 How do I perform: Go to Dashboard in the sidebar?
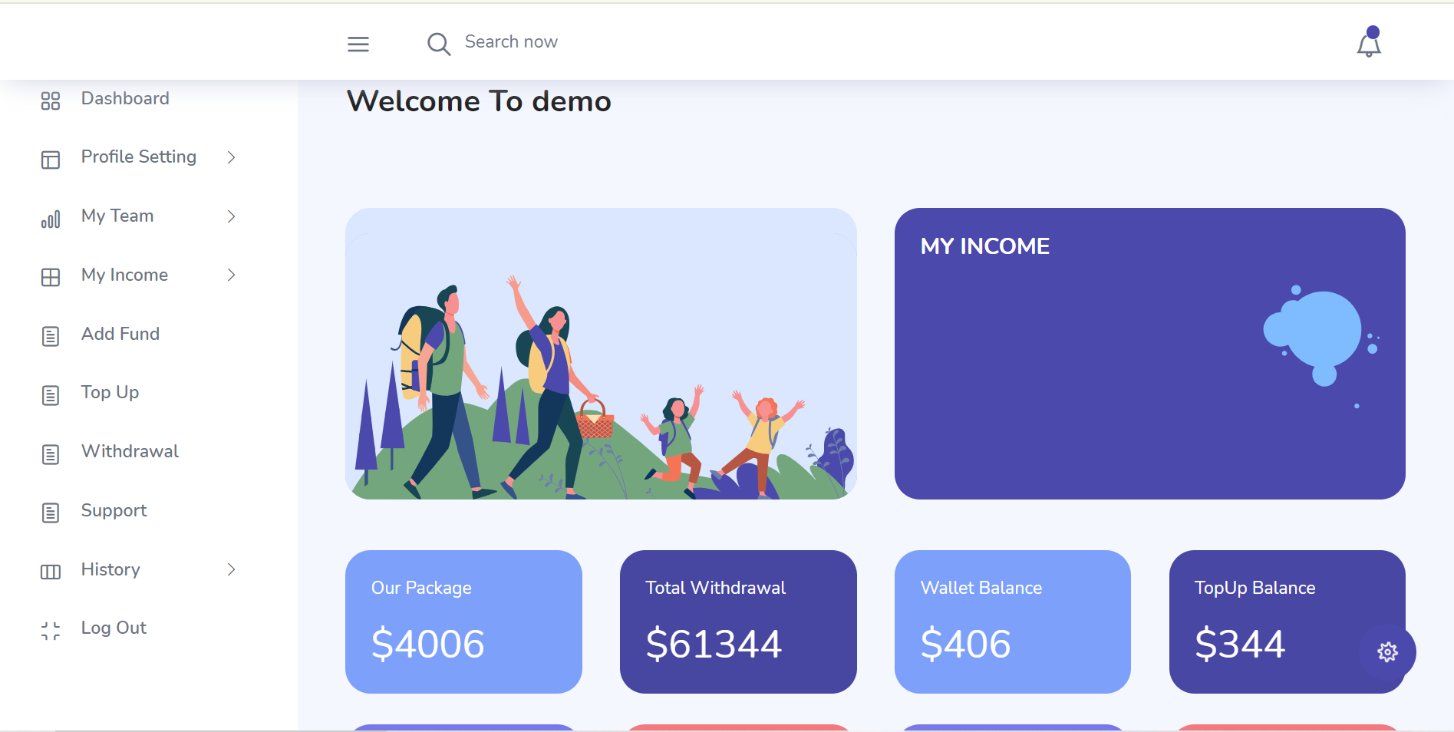pyautogui.click(x=125, y=98)
